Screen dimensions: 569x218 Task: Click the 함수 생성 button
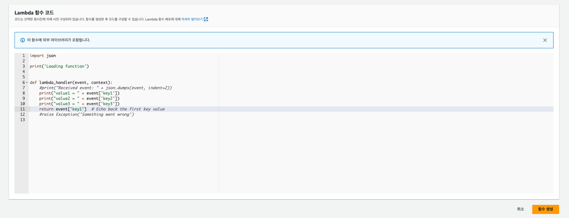[x=545, y=209]
